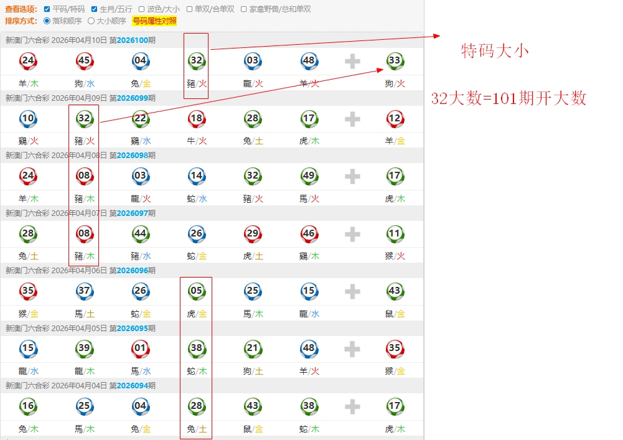
Task: Select the 大小顺序 sort radio button
Action: tap(91, 21)
